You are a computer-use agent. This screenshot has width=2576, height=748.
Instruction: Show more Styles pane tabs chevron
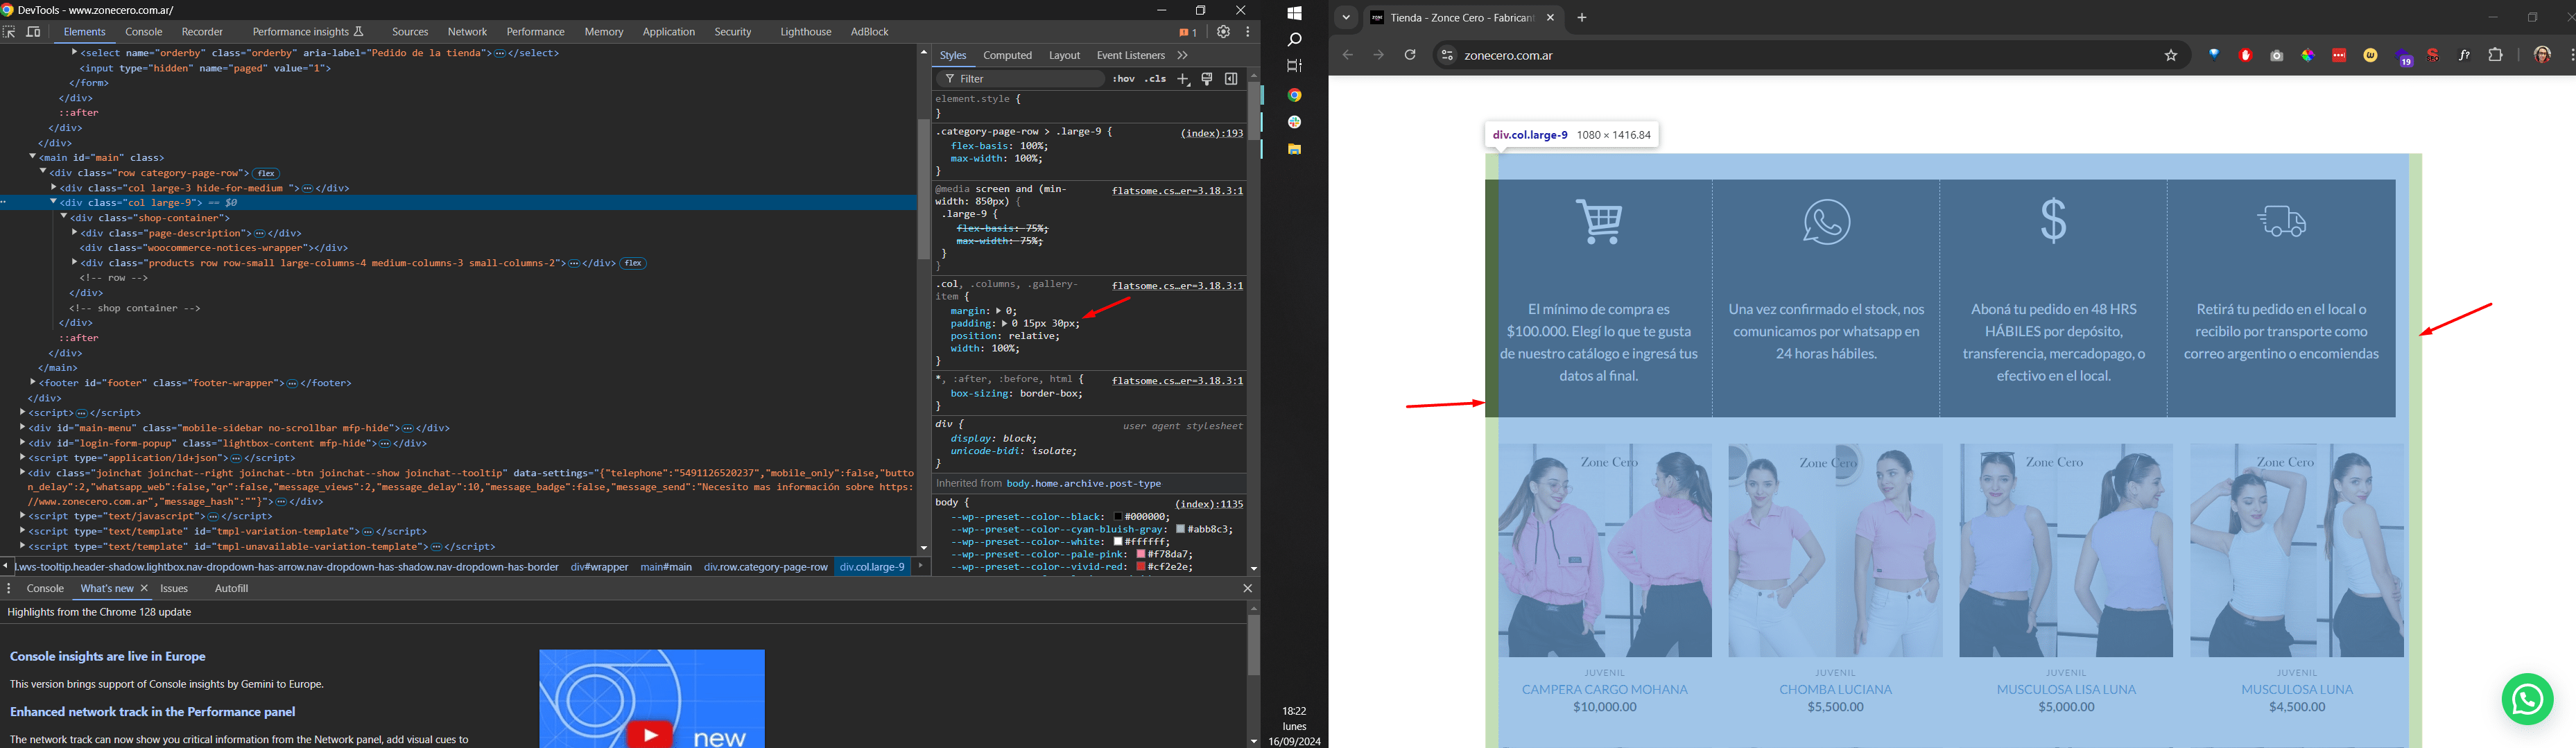(1183, 56)
